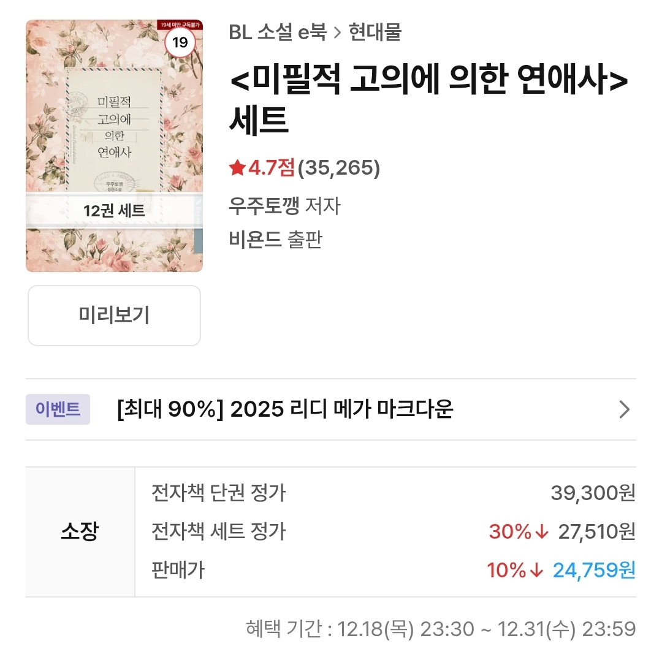Open the 2025 리디 메가 마크다운 event
662x649 pixels.
pos(284,409)
